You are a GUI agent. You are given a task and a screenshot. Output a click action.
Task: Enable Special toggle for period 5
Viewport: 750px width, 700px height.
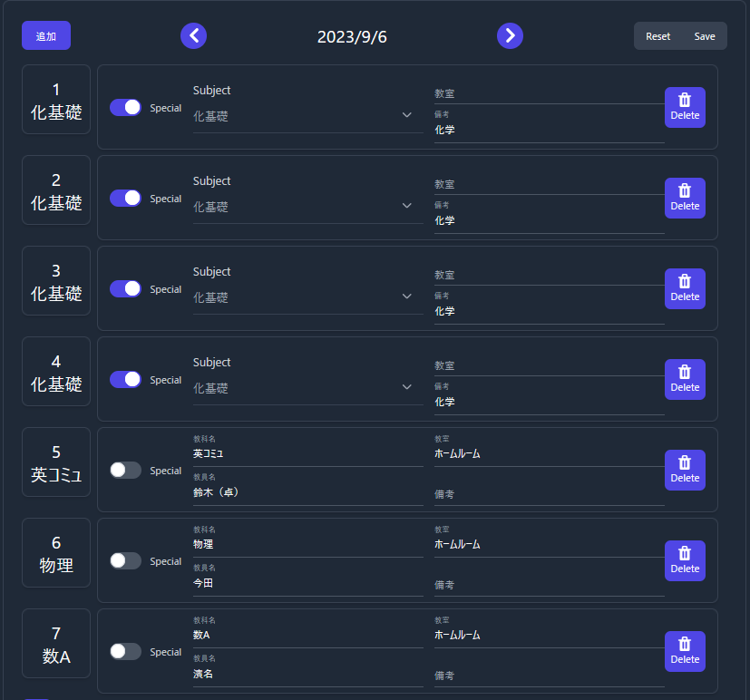(x=125, y=470)
